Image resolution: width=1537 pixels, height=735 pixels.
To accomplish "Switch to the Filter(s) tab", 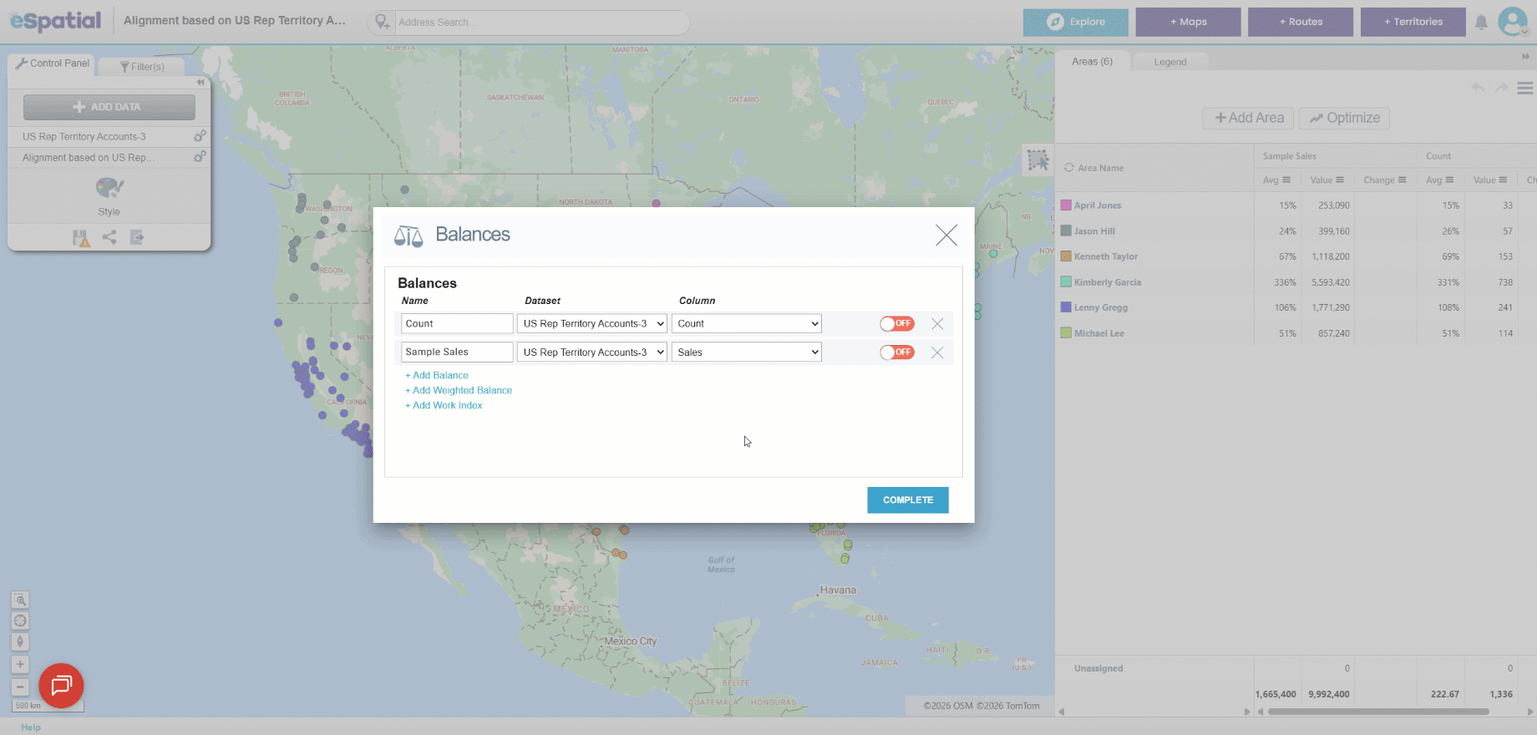I will (141, 67).
